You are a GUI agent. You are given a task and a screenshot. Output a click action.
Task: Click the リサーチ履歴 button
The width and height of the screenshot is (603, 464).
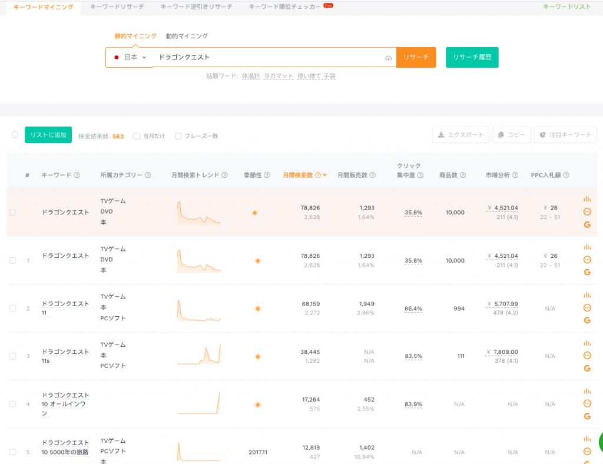tap(472, 58)
